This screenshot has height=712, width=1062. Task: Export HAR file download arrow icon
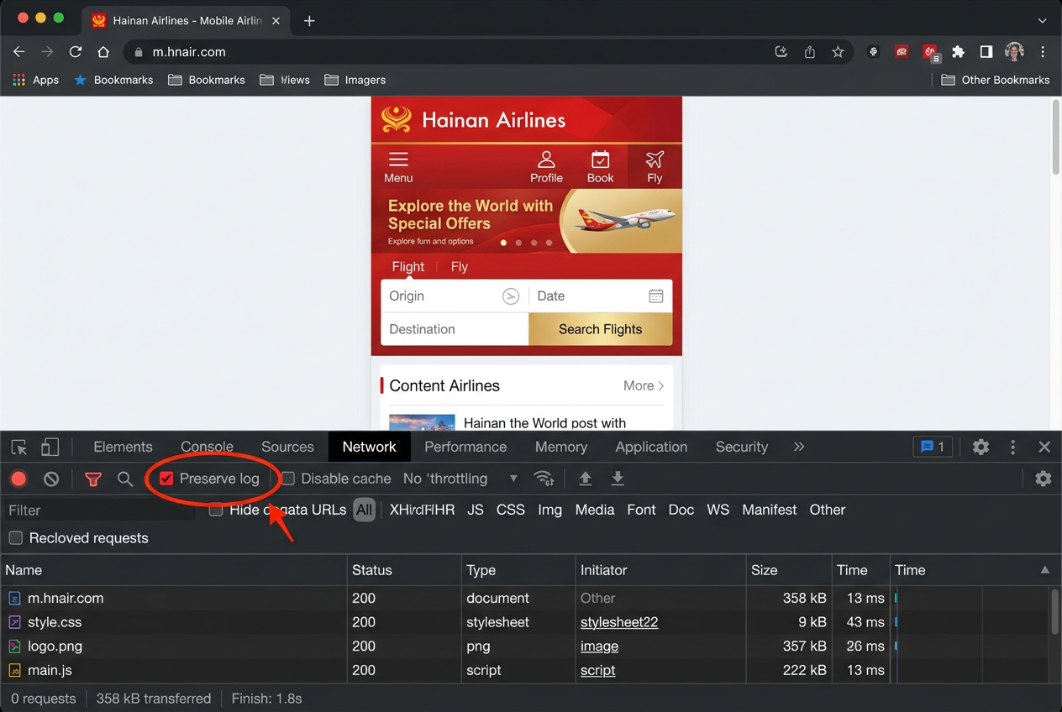point(618,479)
